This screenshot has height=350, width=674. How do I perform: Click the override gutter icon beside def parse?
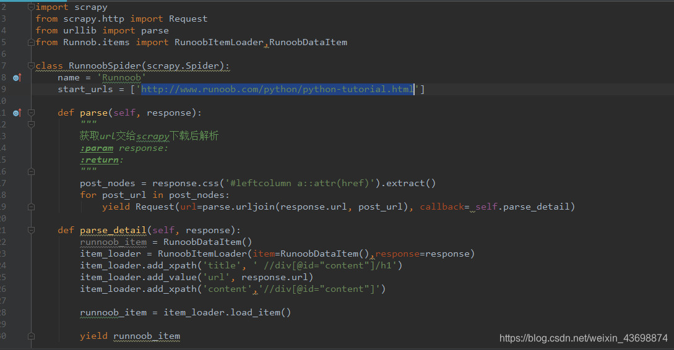17,113
